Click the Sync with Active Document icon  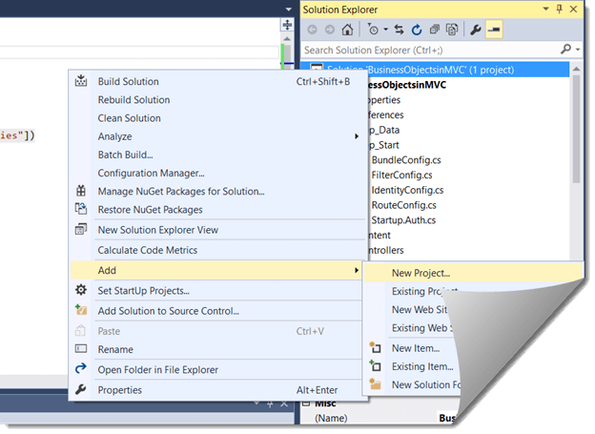399,30
